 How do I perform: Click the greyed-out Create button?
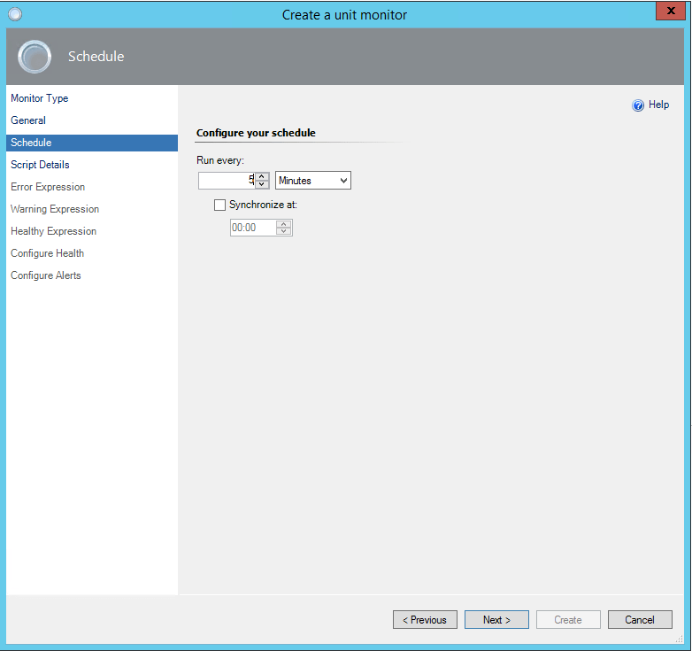[x=568, y=620]
